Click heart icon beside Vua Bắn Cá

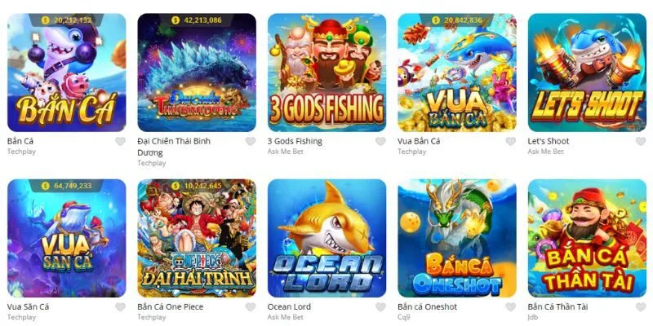tap(511, 141)
